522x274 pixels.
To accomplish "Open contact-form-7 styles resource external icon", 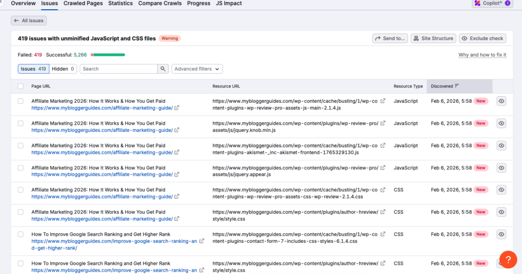I will (x=383, y=234).
